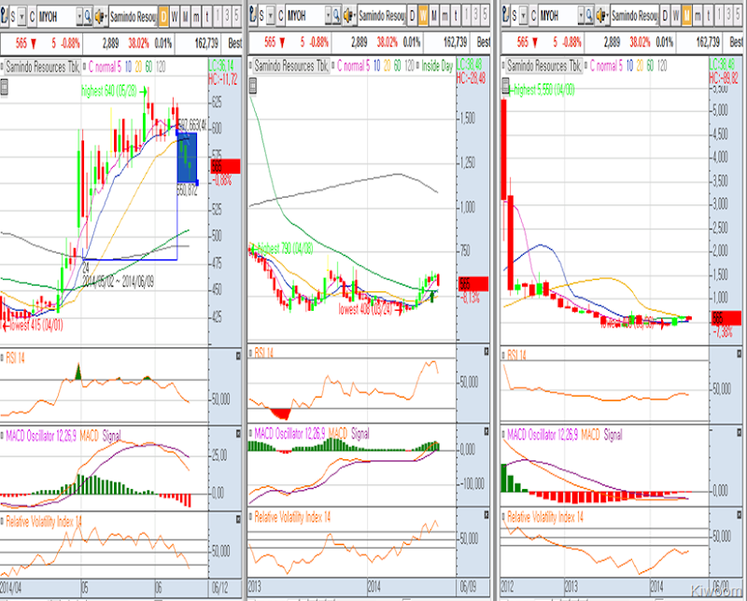Image resolution: width=747 pixels, height=601 pixels.
Task: Click the chain link icon in right chart toolbar
Action: [506, 16]
